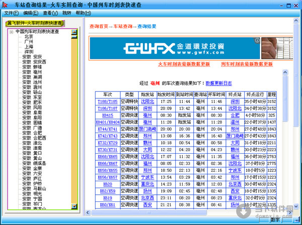
Task: Click 厦门高崎 origin station in K744/K741 row
Action: (147, 129)
